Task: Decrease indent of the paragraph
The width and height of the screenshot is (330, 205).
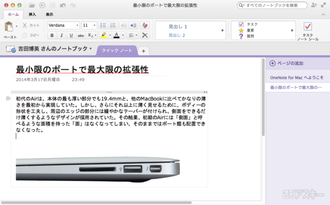Action: click(x=124, y=25)
